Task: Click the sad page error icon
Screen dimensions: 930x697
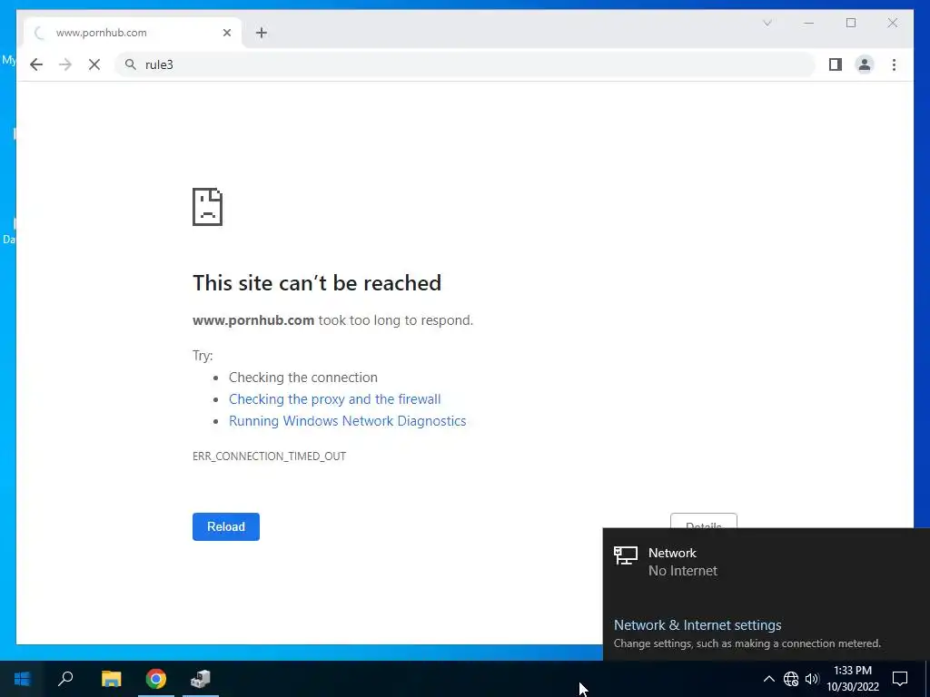Action: [x=208, y=207]
